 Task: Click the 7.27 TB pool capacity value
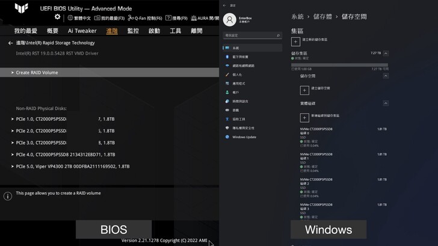(x=375, y=53)
